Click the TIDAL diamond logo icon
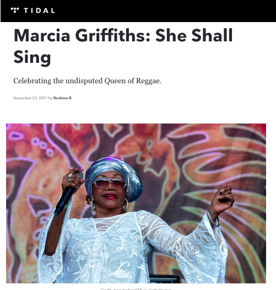This screenshot has width=276, height=290. point(15,10)
